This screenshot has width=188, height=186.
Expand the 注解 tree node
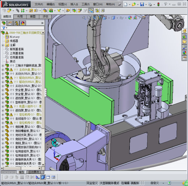tap(3, 45)
